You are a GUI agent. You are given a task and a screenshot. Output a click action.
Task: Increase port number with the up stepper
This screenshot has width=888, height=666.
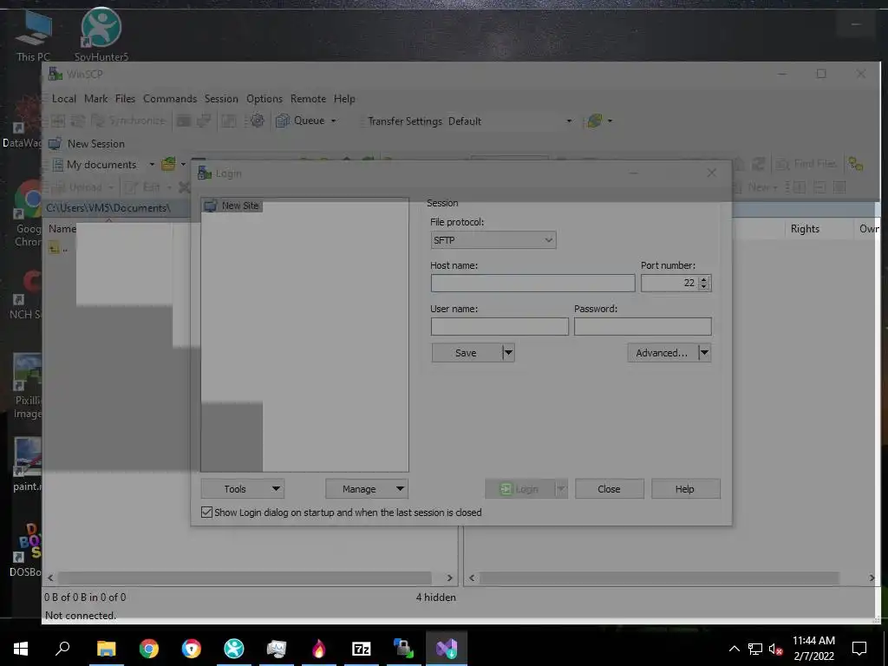pyautogui.click(x=704, y=279)
